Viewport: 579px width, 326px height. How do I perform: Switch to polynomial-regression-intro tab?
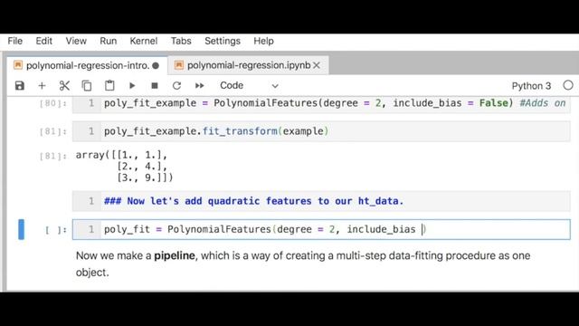[87, 65]
